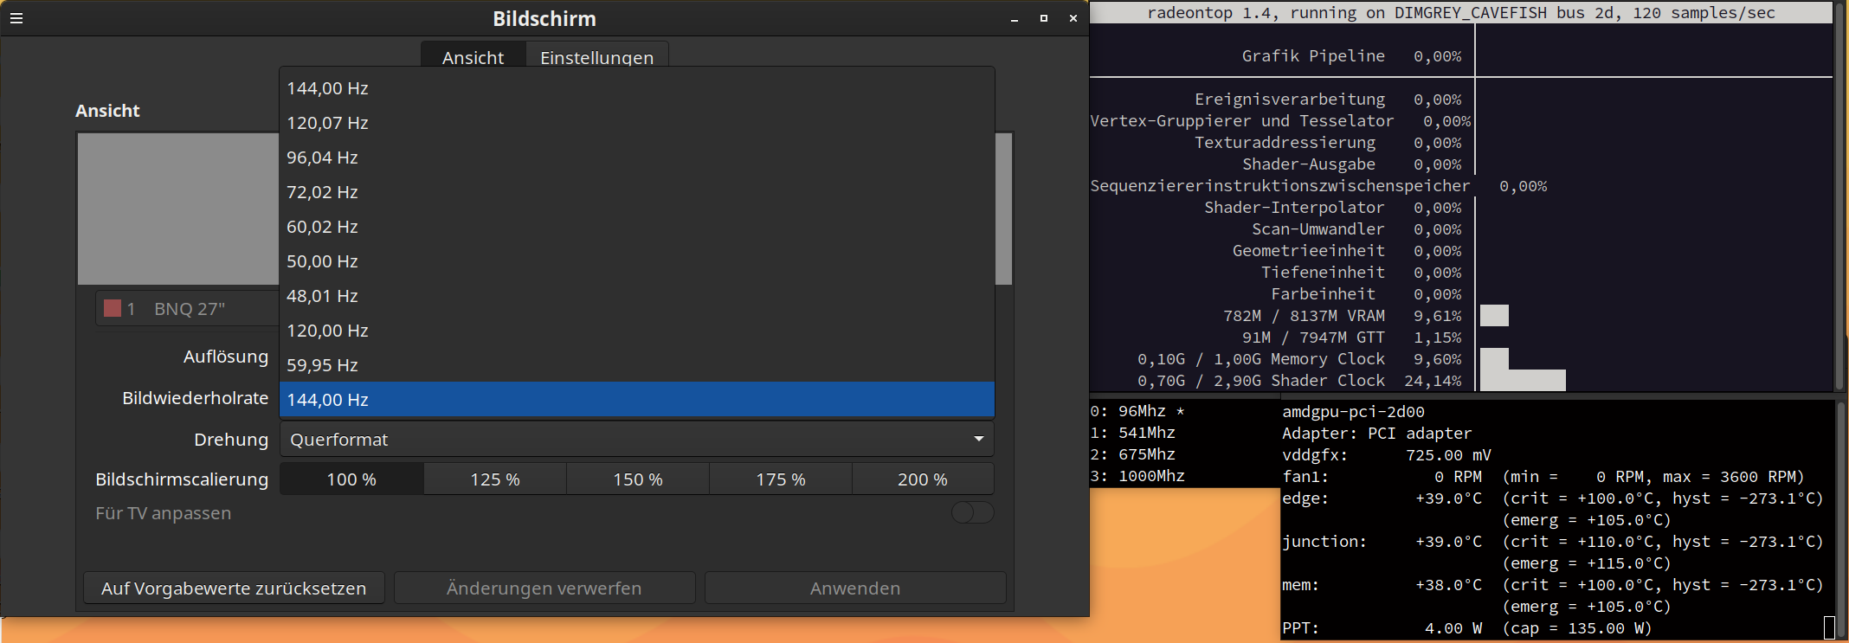Open the hamburger menu in Bildschirm window
This screenshot has height=643, width=1849.
click(16, 18)
